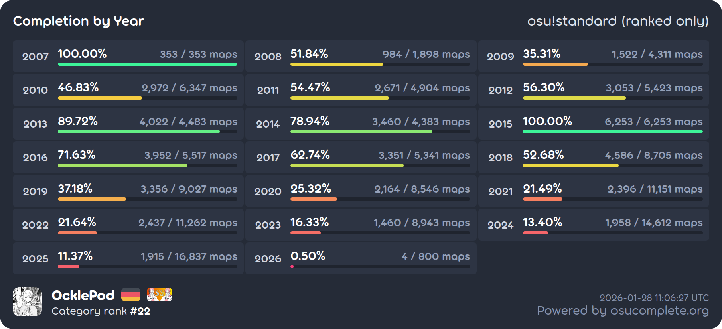This screenshot has height=329, width=722.
Task: Click the 2008 yellow progress bar
Action: click(x=337, y=64)
